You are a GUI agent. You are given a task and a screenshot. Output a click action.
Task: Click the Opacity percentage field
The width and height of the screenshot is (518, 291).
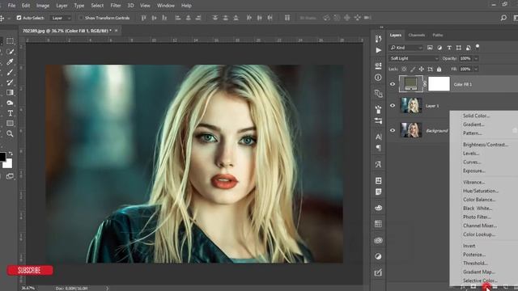[465, 58]
